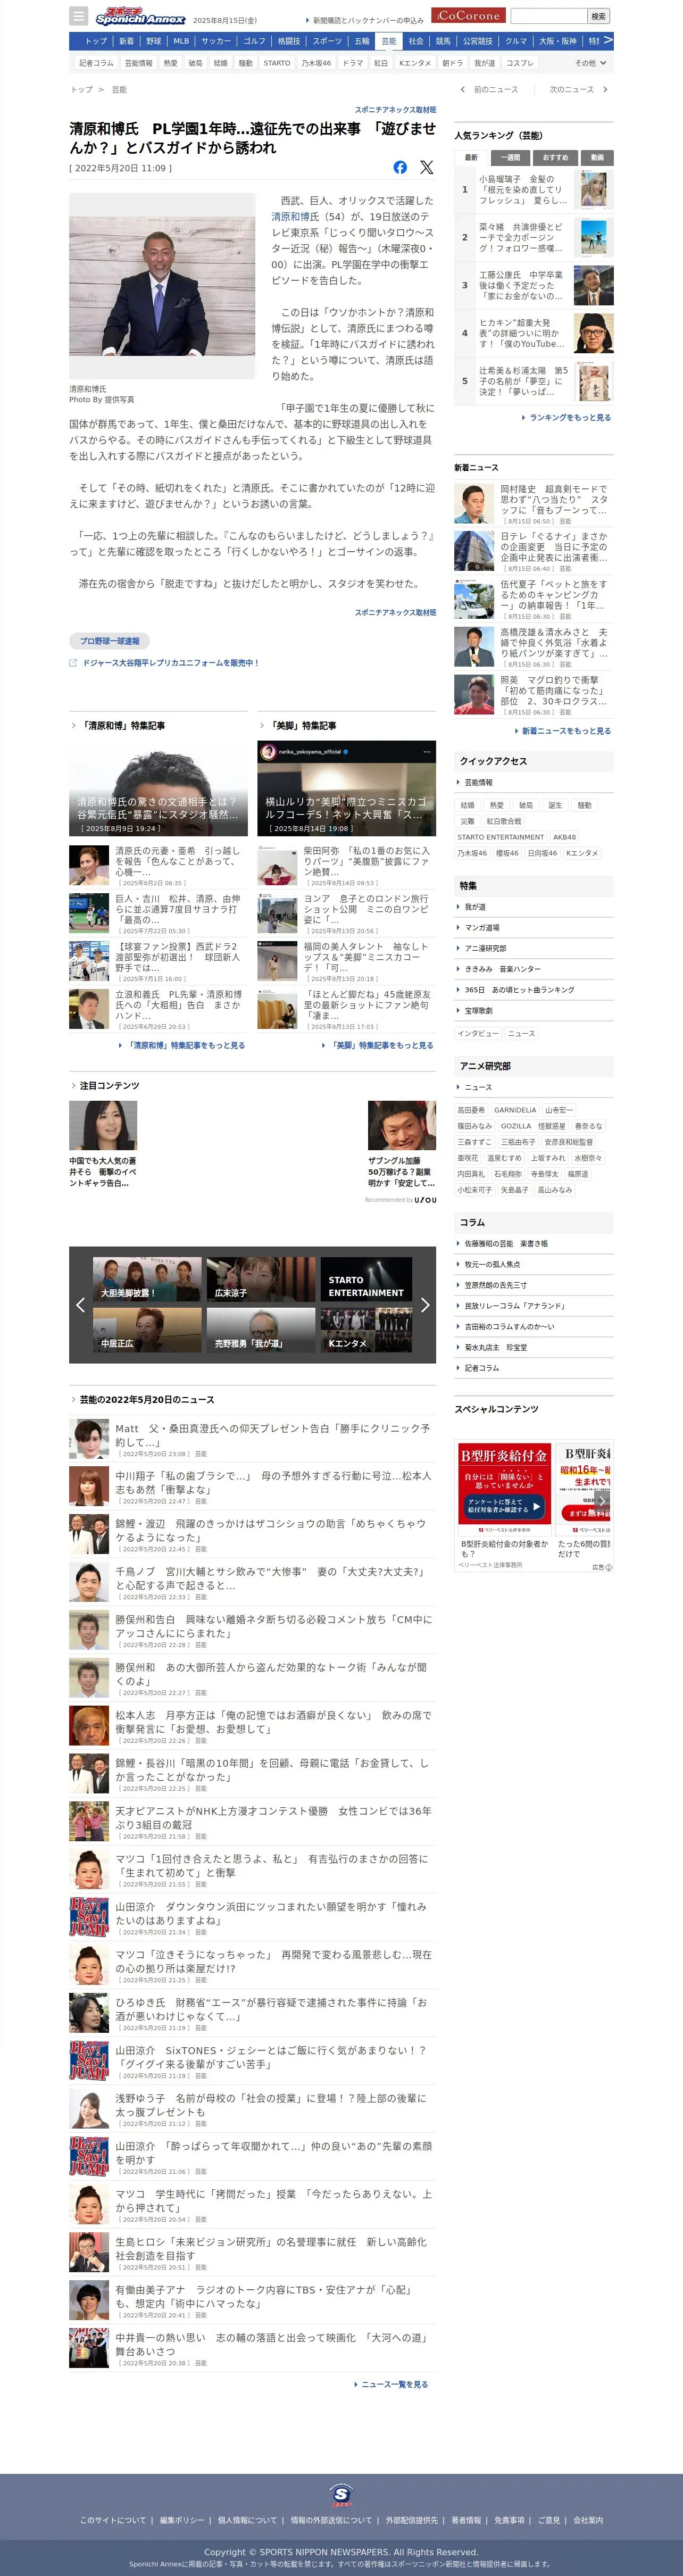Click STARTO ENTERTAINMENT quick tag
The width and height of the screenshot is (683, 2576).
501,837
